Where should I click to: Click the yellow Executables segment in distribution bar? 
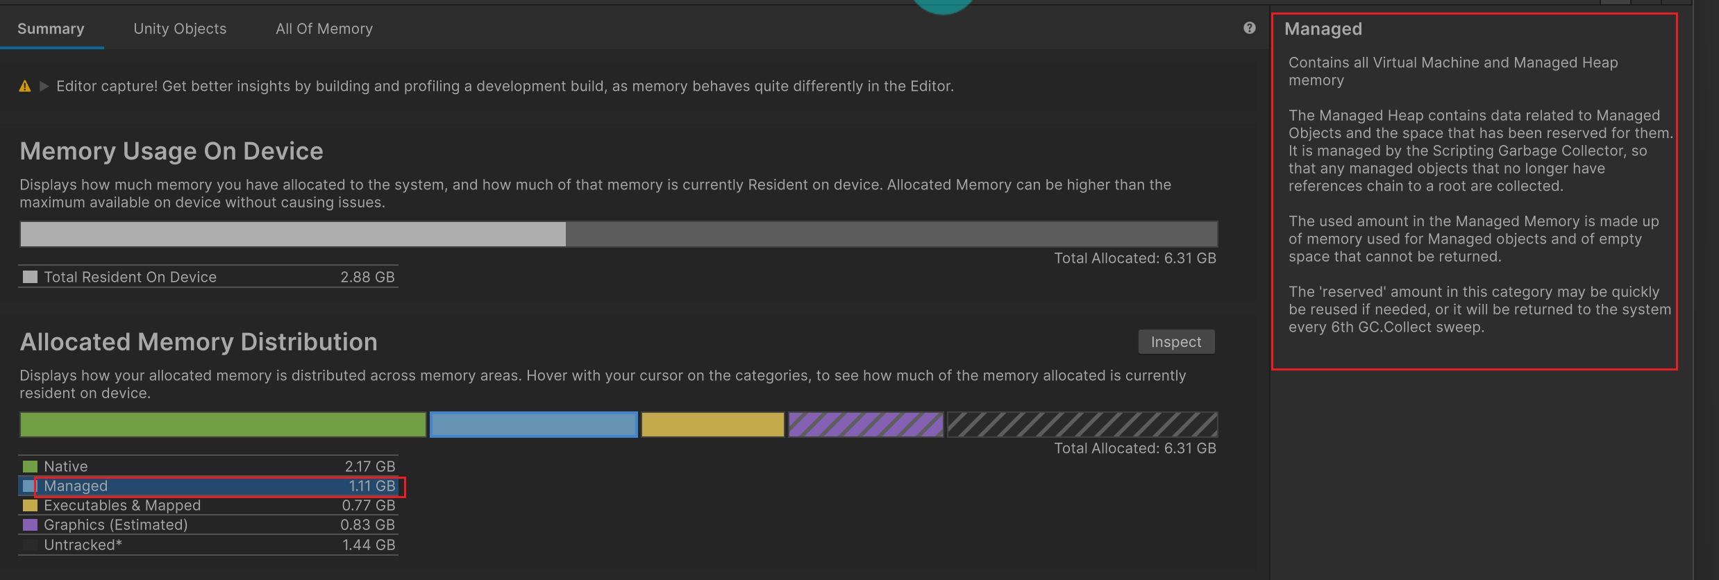point(712,425)
